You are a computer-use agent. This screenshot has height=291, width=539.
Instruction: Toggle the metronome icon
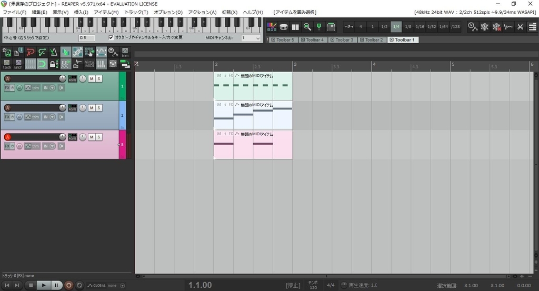coord(54,52)
